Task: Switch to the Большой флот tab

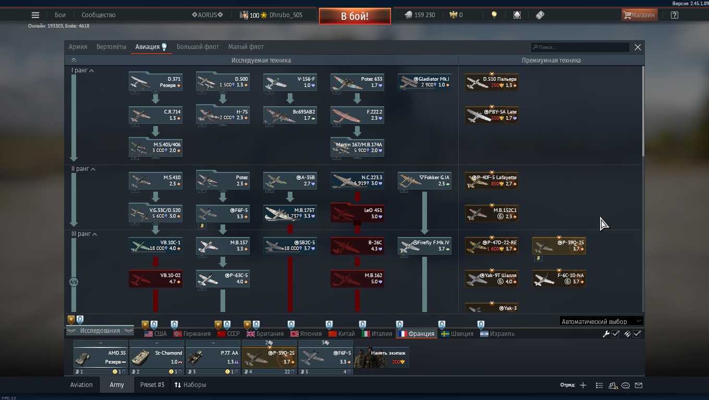Action: pos(198,47)
